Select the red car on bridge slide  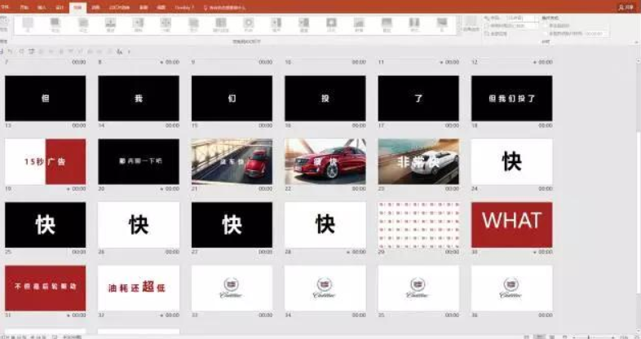click(232, 161)
